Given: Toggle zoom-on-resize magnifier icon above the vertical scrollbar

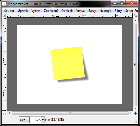Looking at the screenshot, I should coord(135,16).
